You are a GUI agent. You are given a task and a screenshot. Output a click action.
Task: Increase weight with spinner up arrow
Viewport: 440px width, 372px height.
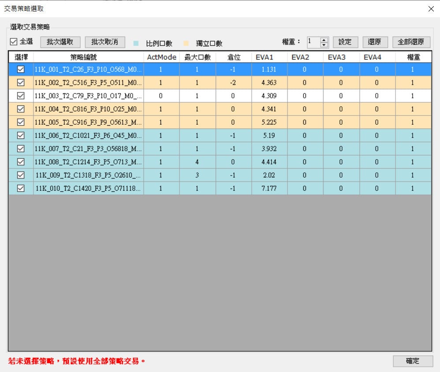[x=324, y=40]
